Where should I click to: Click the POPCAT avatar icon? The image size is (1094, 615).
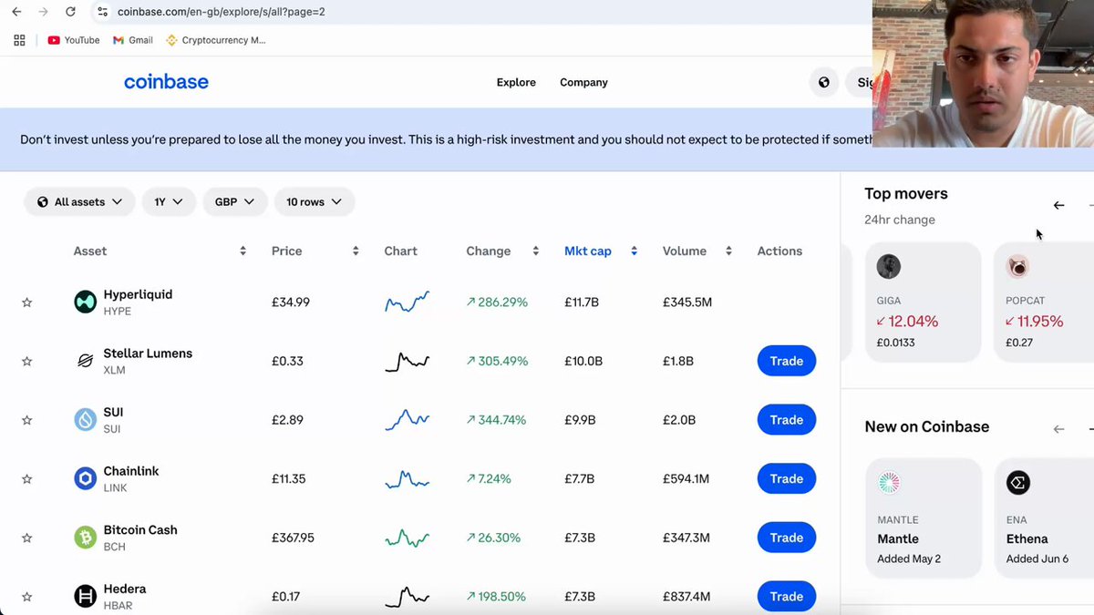point(1017,267)
